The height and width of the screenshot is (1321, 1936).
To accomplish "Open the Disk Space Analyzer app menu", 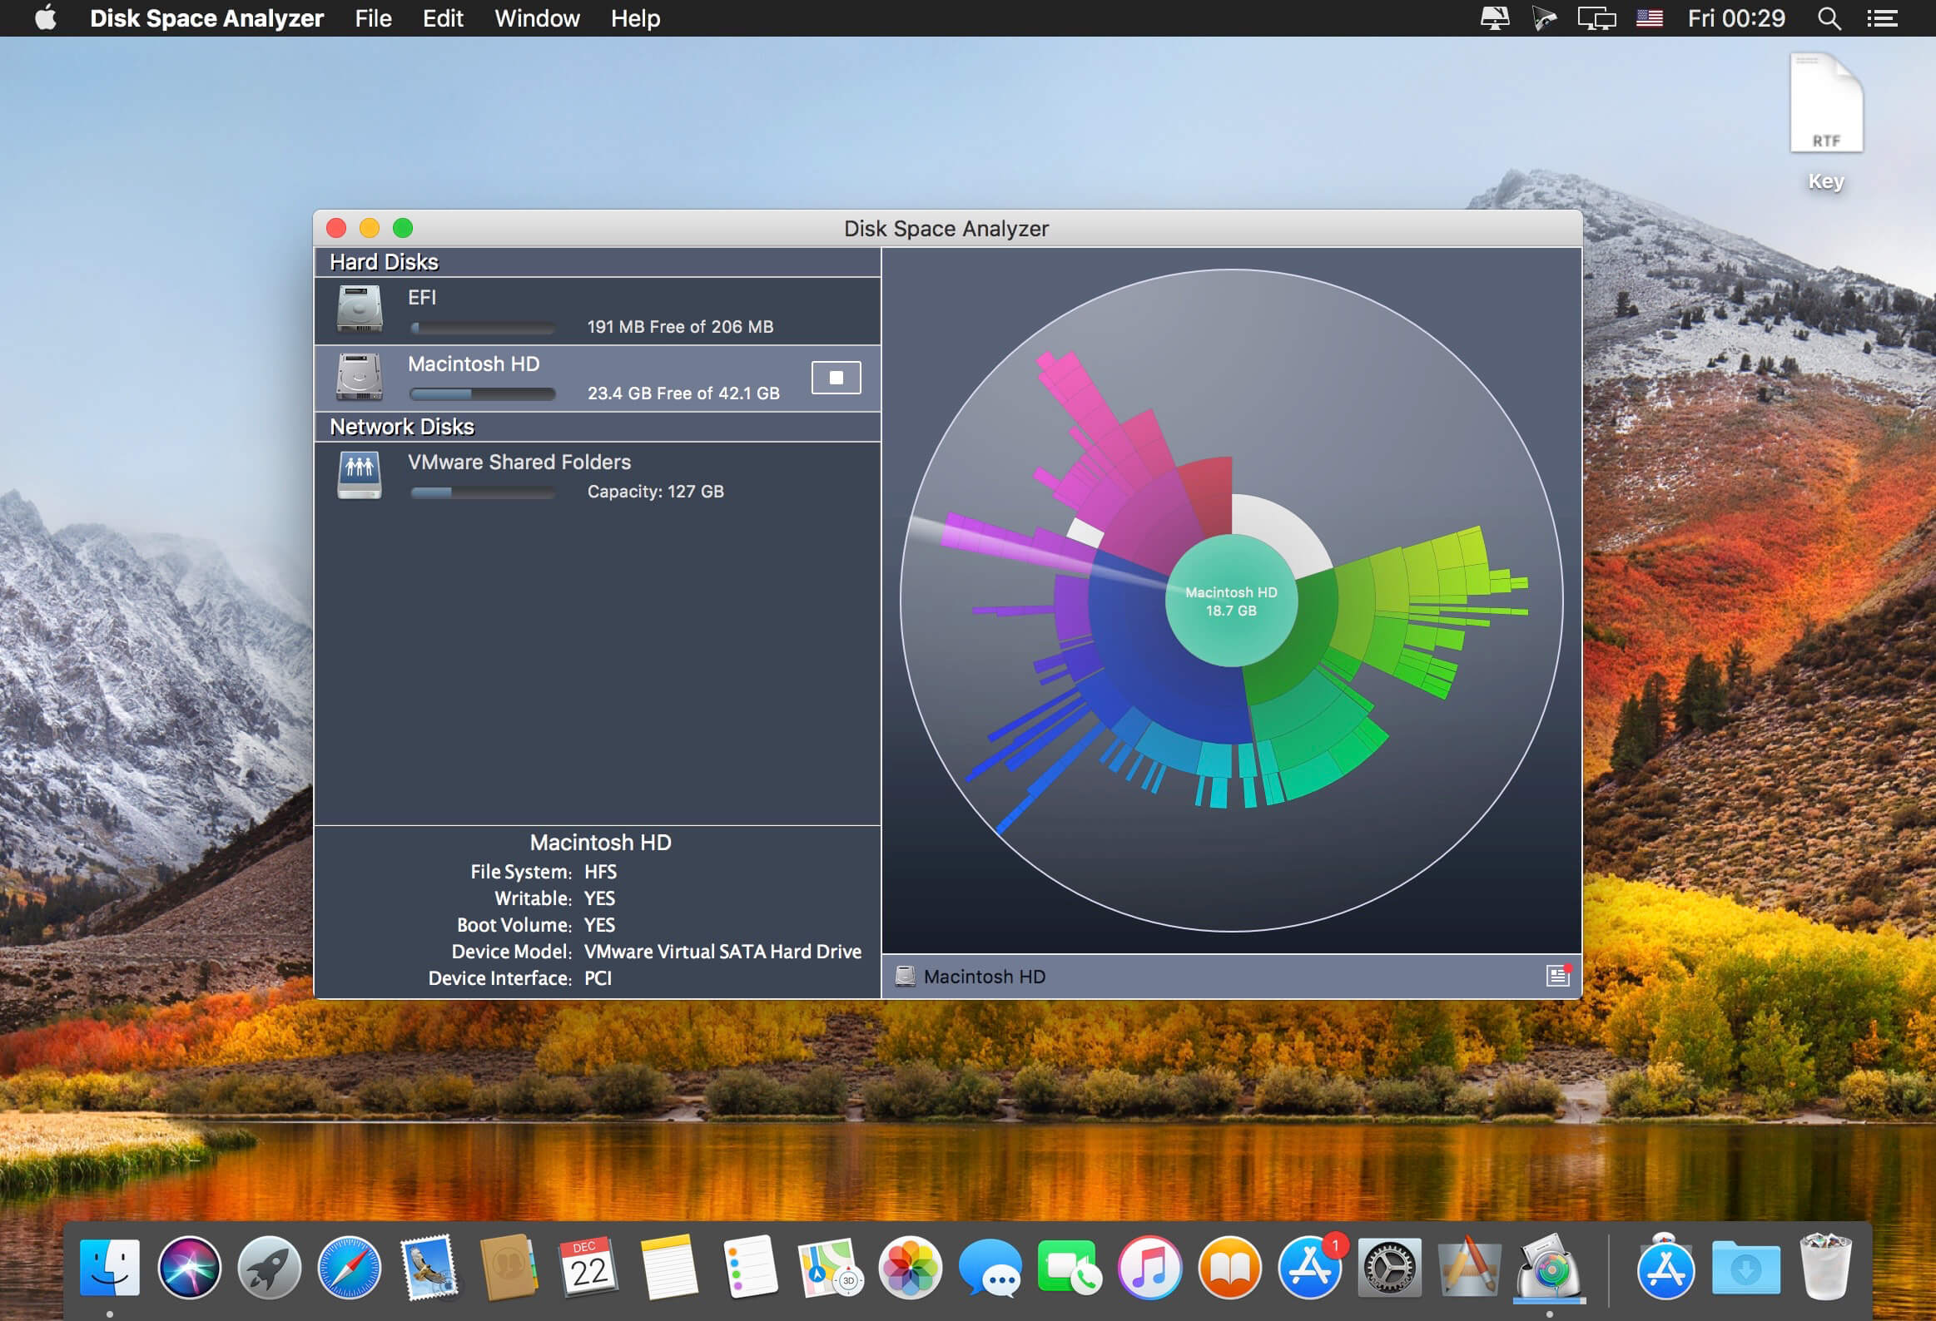I will tap(206, 18).
